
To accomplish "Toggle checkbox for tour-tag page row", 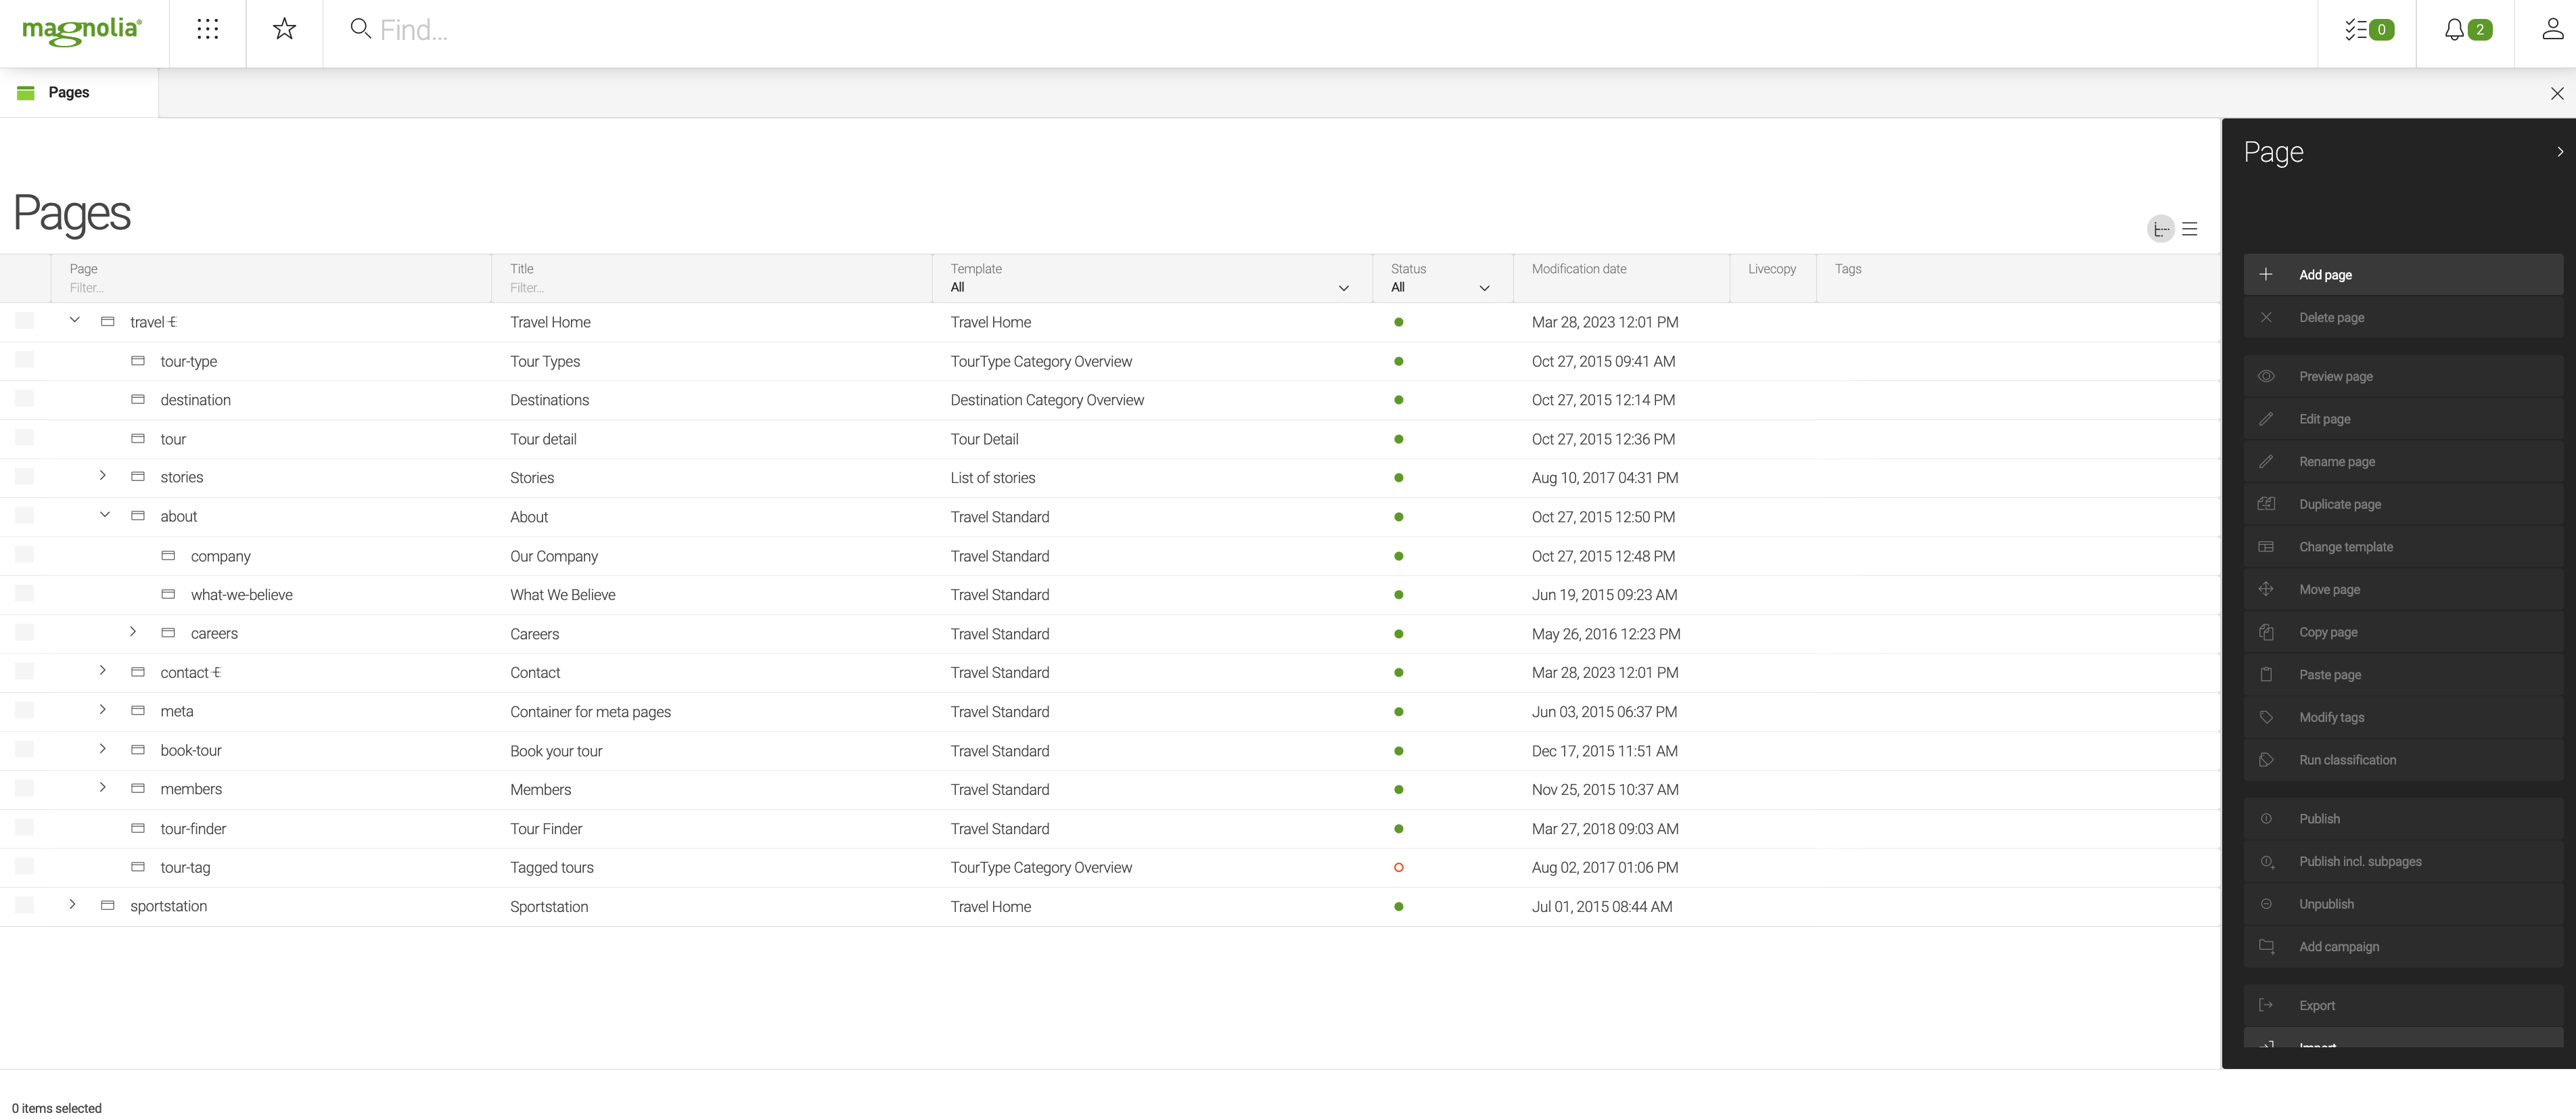I will pyautogui.click(x=24, y=867).
